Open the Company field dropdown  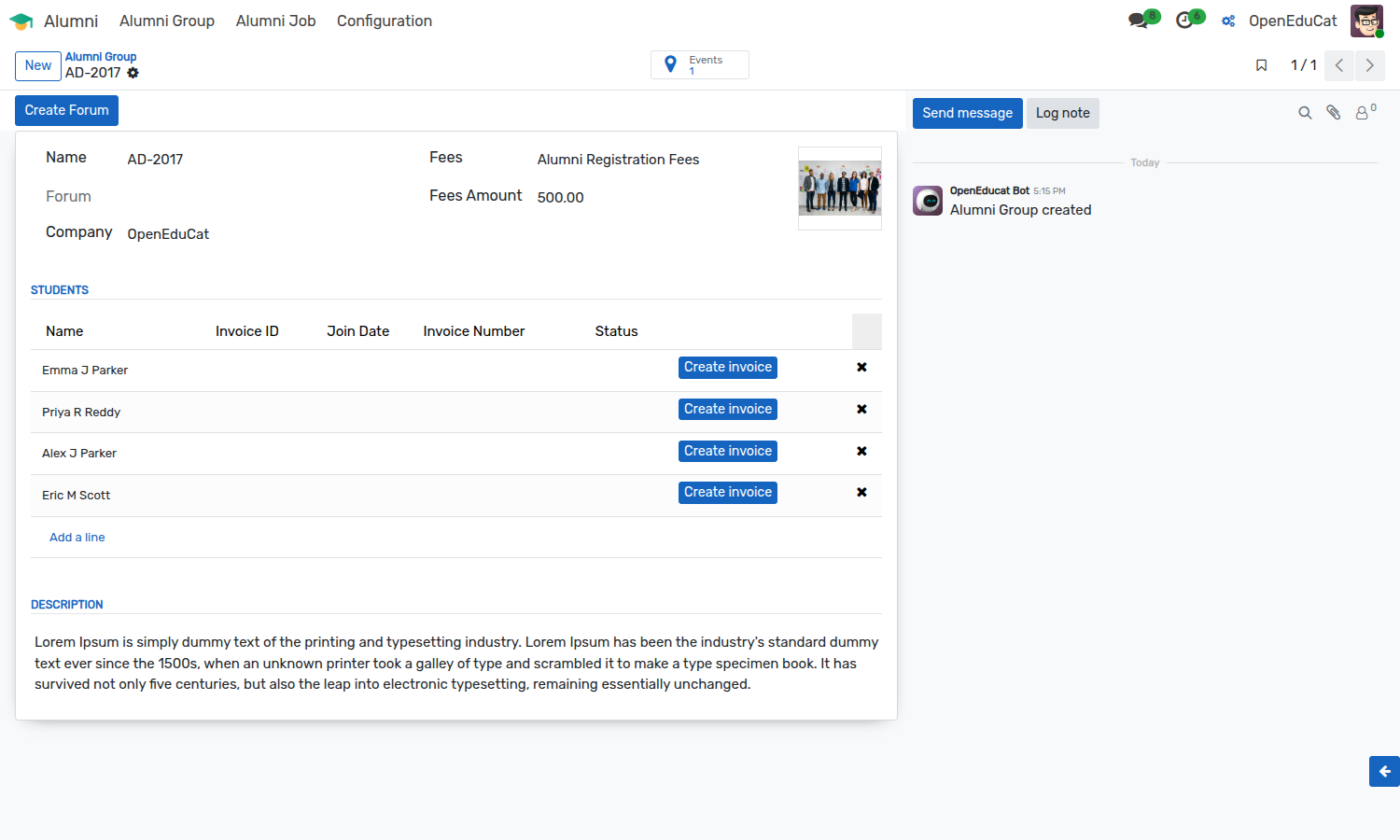[x=261, y=234]
